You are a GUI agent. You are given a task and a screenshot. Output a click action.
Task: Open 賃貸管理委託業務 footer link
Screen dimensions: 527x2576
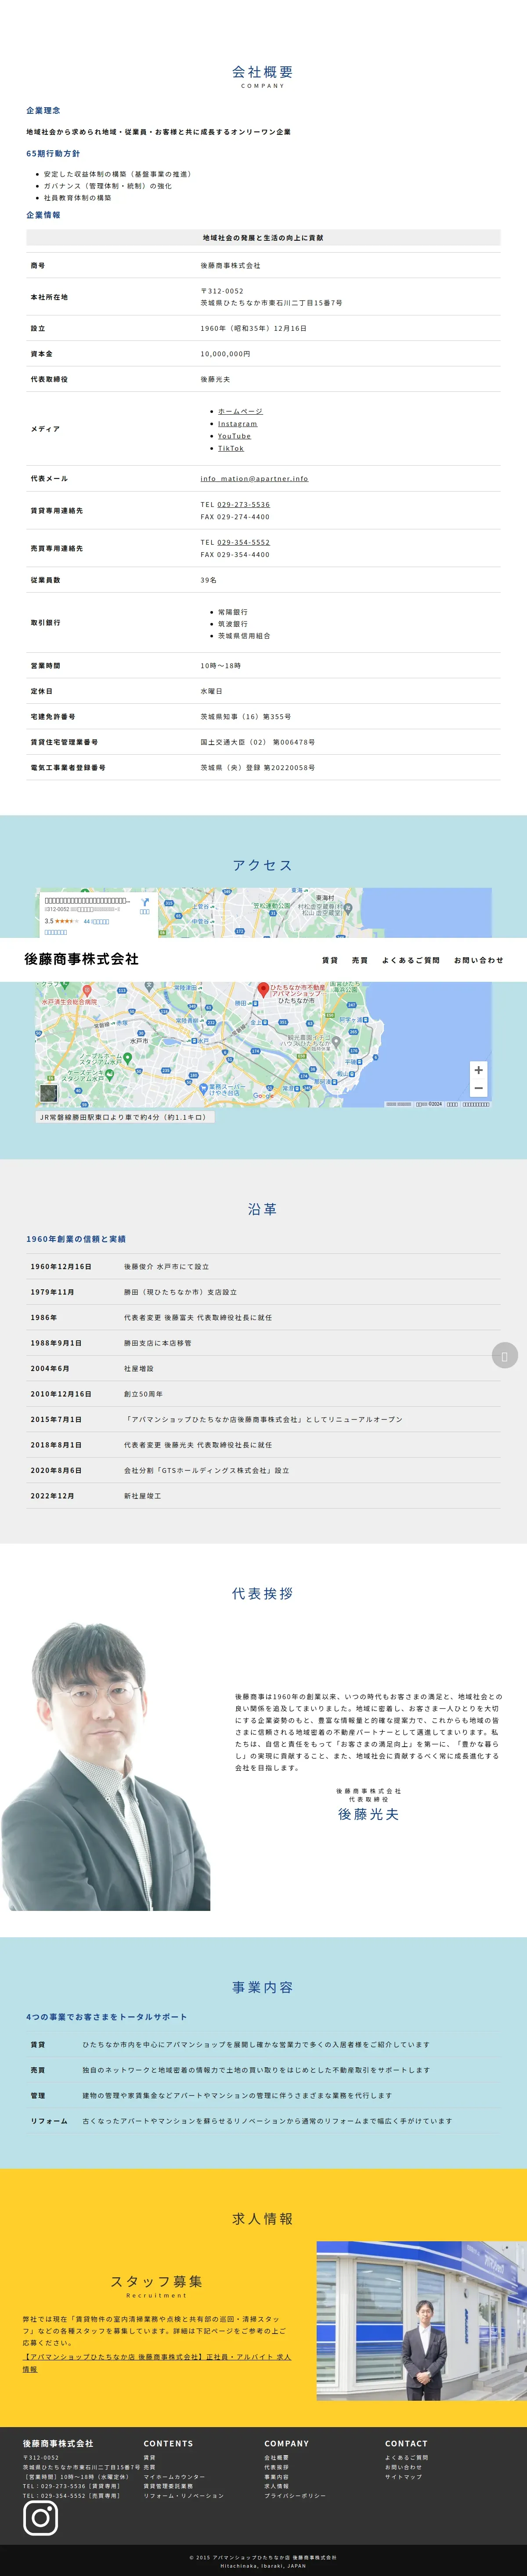(168, 2486)
